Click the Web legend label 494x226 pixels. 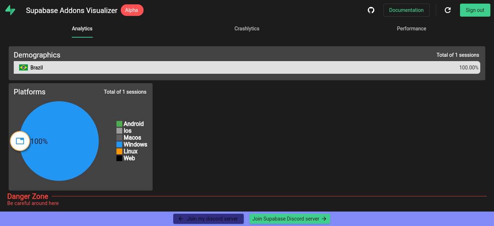[129, 158]
